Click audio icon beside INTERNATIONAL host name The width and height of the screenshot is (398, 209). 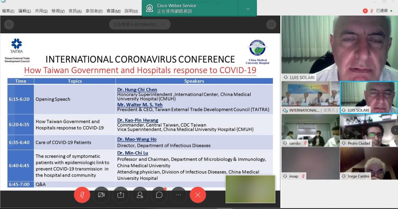click(x=285, y=110)
